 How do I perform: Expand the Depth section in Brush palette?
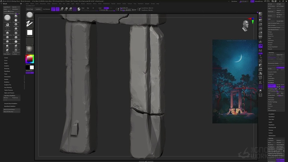pyautogui.click(x=6, y=63)
